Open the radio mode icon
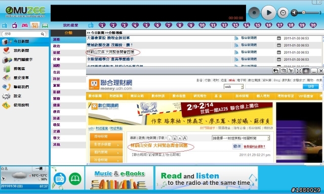Image resolution: width=324 pixels, height=194 pixels. (5, 26)
